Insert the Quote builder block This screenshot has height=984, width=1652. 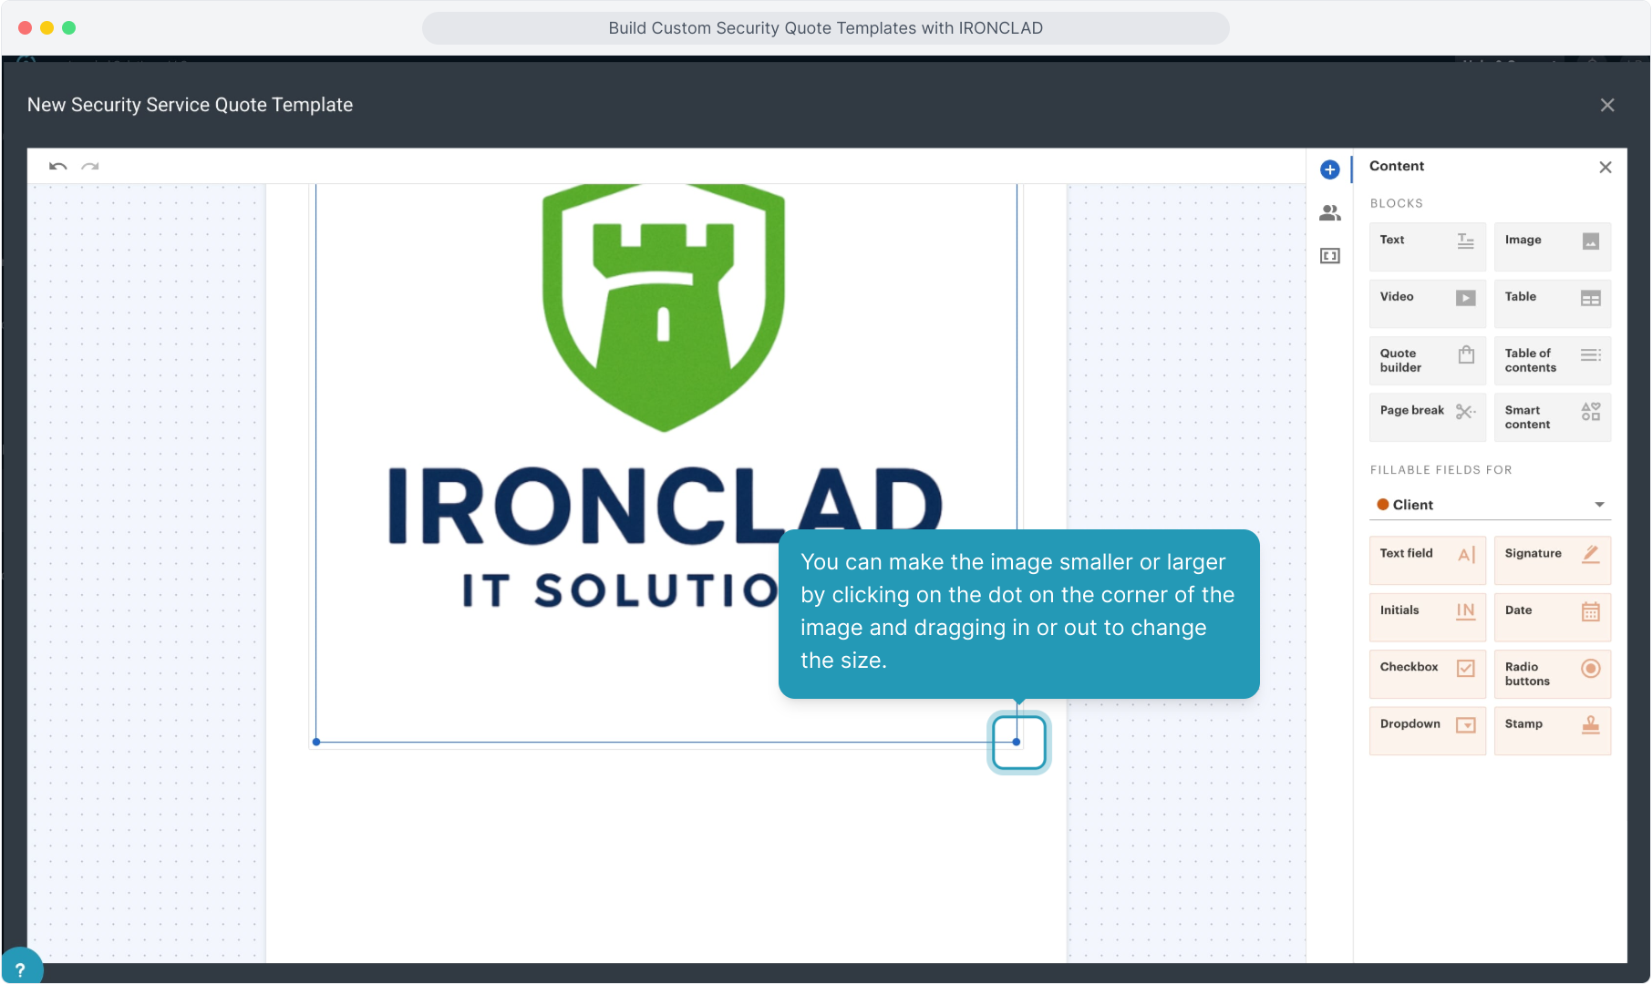(1427, 360)
